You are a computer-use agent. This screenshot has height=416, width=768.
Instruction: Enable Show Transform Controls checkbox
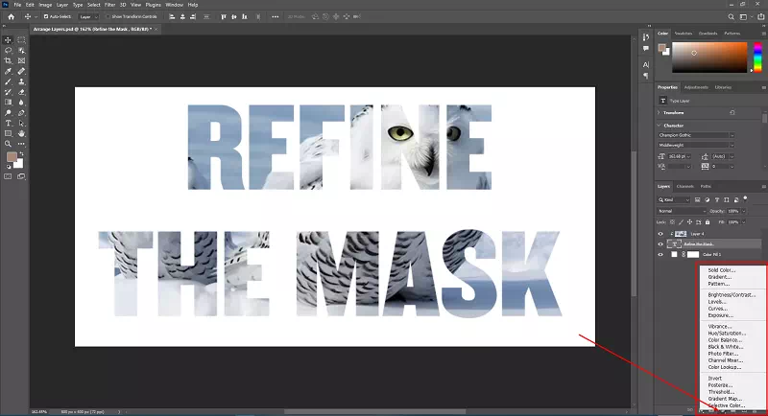coord(108,16)
